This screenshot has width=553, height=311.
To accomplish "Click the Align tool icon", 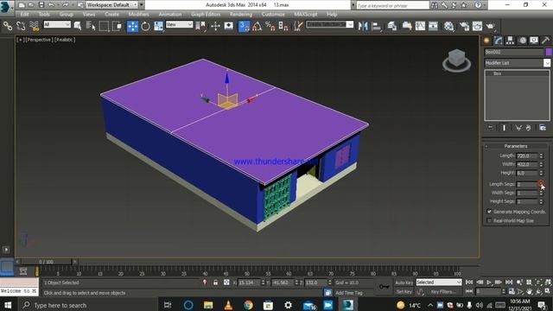I will click(x=377, y=26).
